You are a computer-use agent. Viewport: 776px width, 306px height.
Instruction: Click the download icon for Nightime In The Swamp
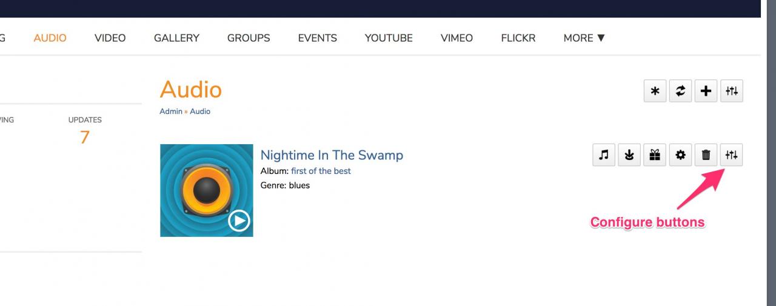pos(629,155)
